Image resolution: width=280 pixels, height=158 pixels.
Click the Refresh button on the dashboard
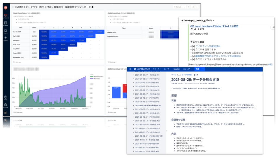pos(178,7)
